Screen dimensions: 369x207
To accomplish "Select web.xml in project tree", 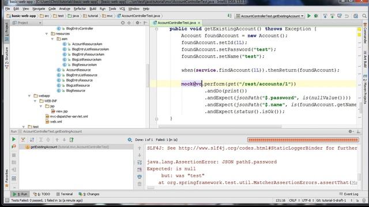I will pos(56,121).
